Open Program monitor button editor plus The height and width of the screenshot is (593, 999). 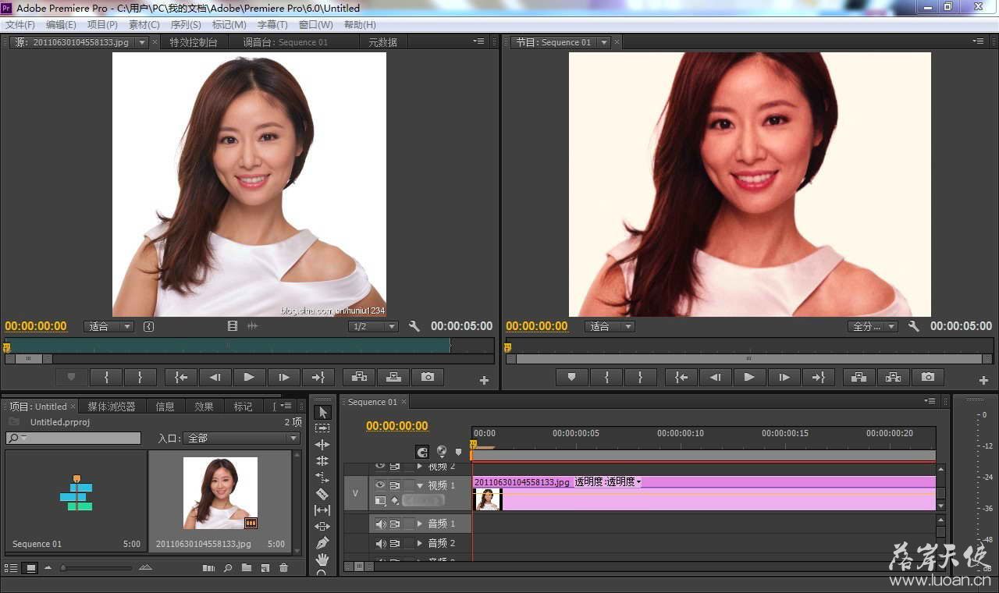pos(984,380)
